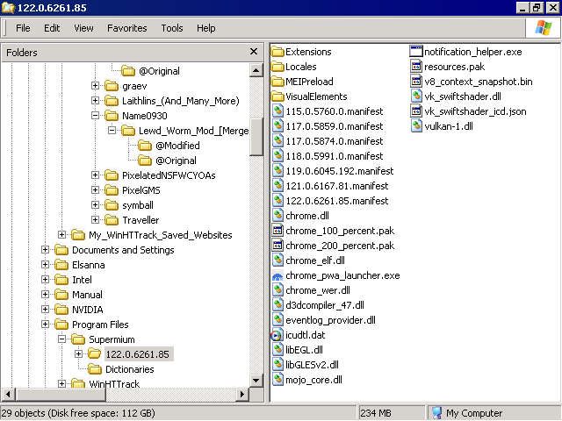562x421 pixels.
Task: Open the View menu
Action: 83,28
